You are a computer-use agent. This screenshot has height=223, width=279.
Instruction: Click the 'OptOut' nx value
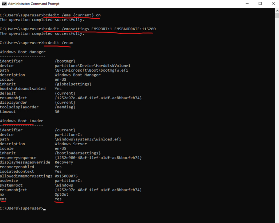pos(61,195)
